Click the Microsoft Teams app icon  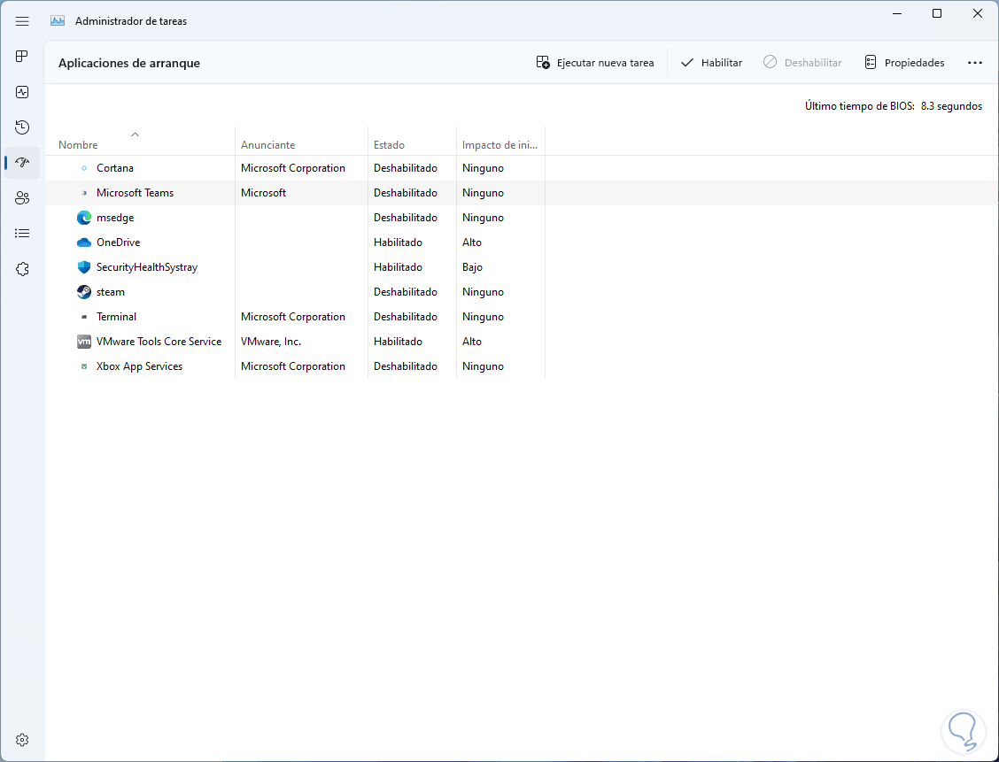(x=84, y=193)
